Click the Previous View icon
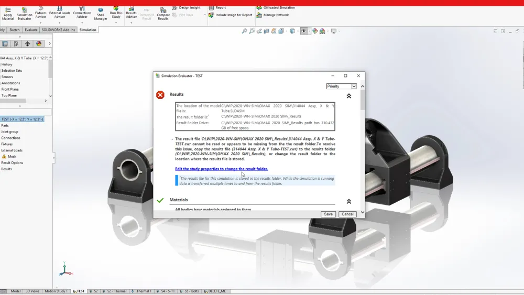This screenshot has width=524, height=295. (259, 31)
